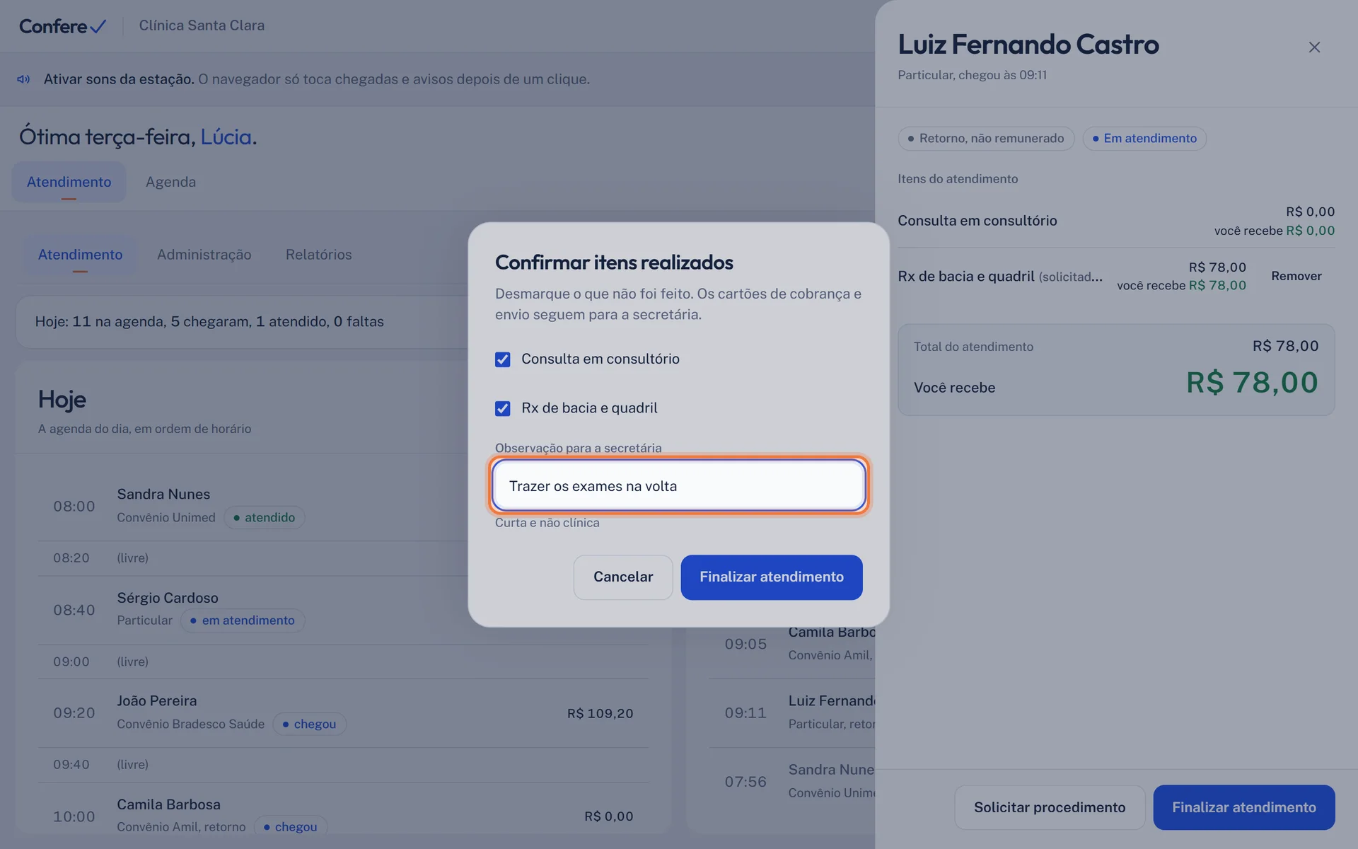Click the 09:40 (livre) slot
Image resolution: width=1358 pixels, height=849 pixels.
click(342, 765)
